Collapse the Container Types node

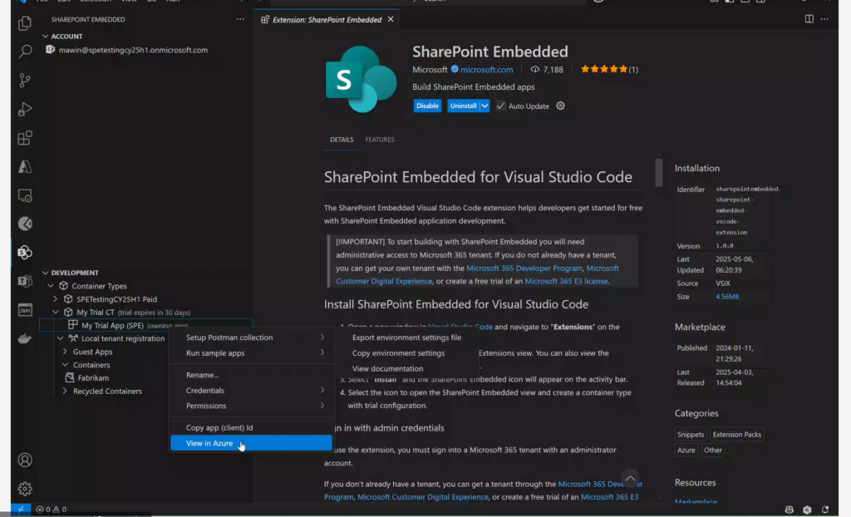(51, 286)
